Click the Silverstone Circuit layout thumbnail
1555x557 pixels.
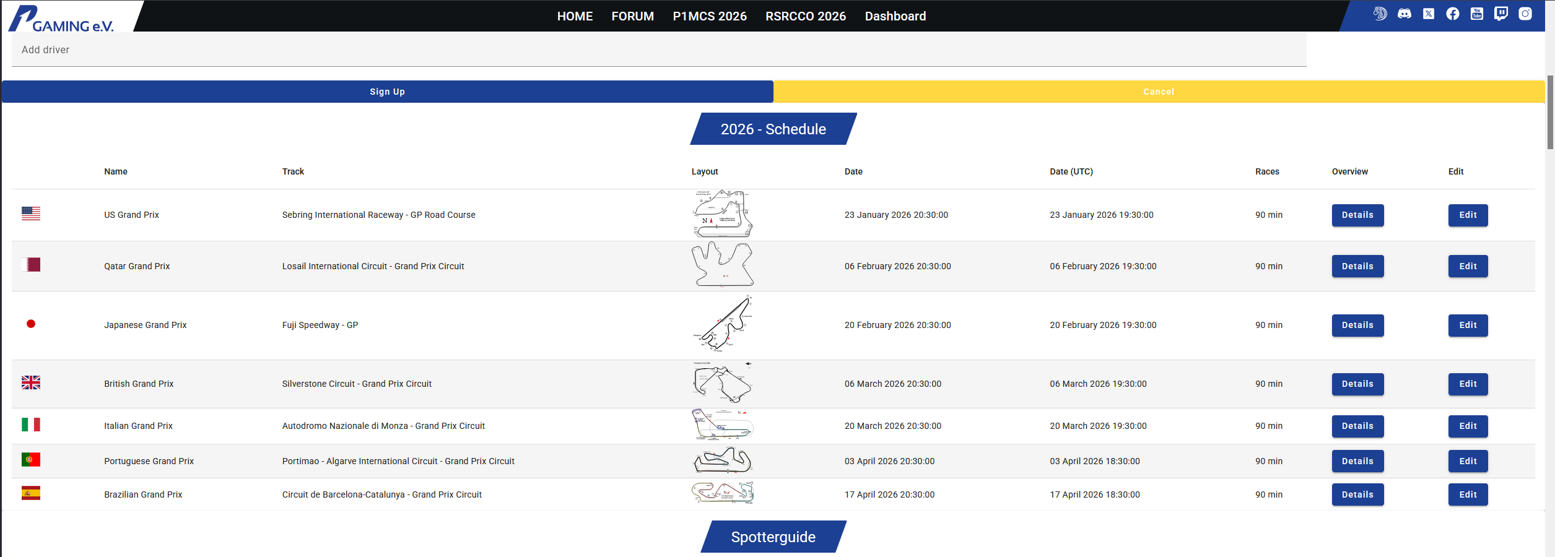(722, 383)
